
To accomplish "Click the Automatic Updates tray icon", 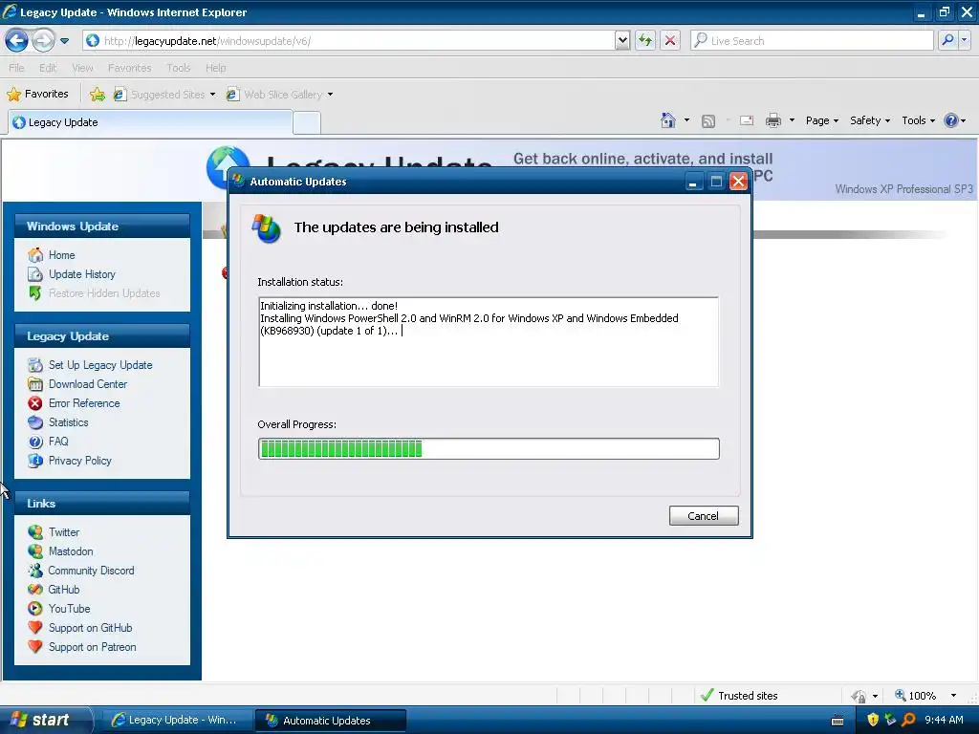I will pos(890,720).
